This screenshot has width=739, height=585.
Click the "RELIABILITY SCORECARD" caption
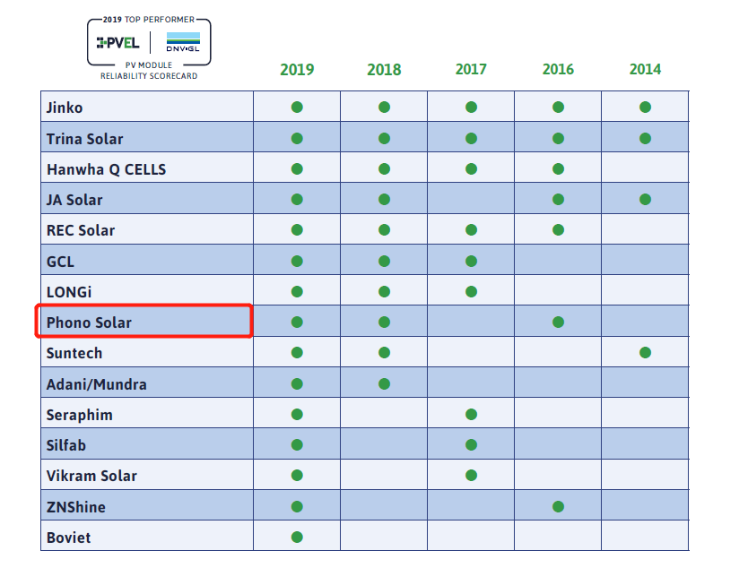tap(149, 76)
